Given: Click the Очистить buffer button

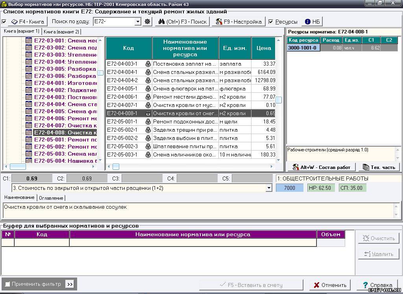Looking at the screenshot, I should pos(379,238).
